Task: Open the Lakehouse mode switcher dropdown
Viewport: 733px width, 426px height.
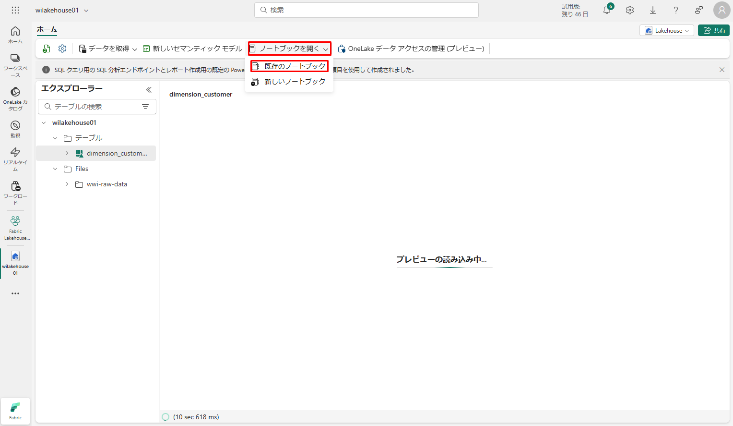Action: point(667,30)
